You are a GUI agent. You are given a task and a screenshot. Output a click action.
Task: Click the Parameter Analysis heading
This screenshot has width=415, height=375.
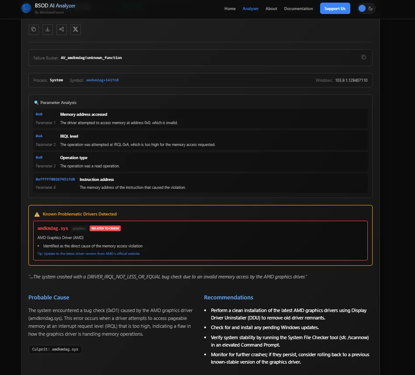coord(58,103)
